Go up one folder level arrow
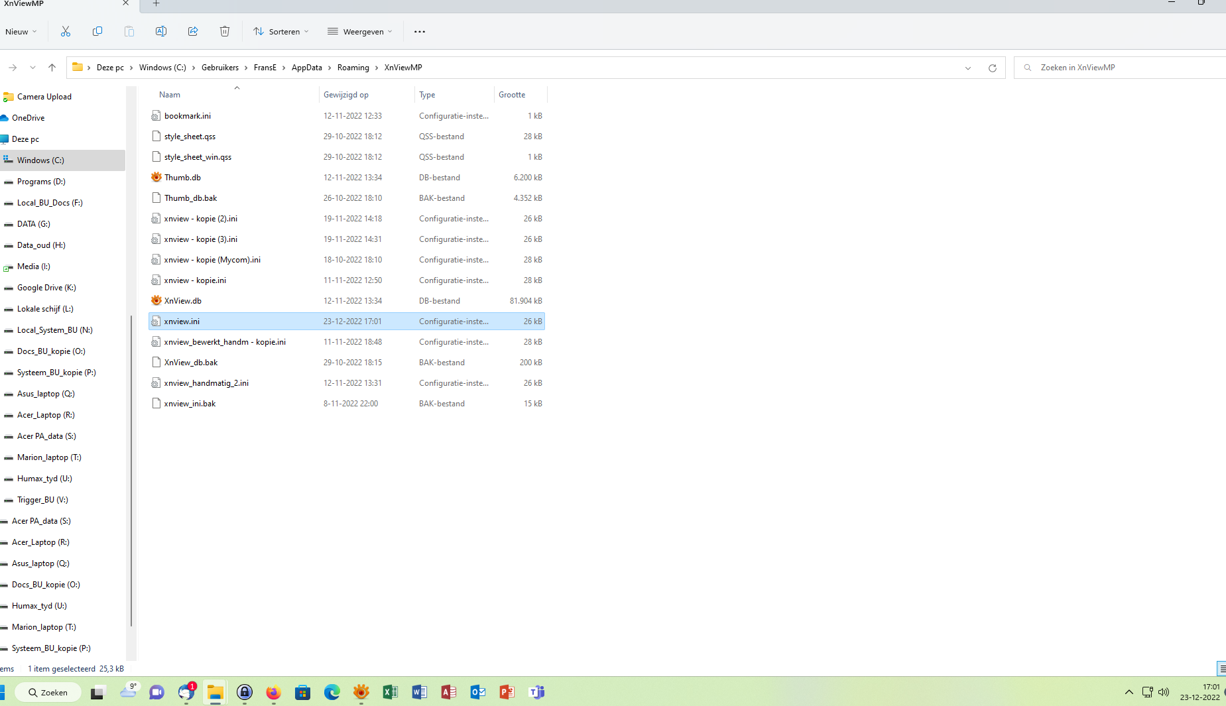This screenshot has height=706, width=1226. 52,68
